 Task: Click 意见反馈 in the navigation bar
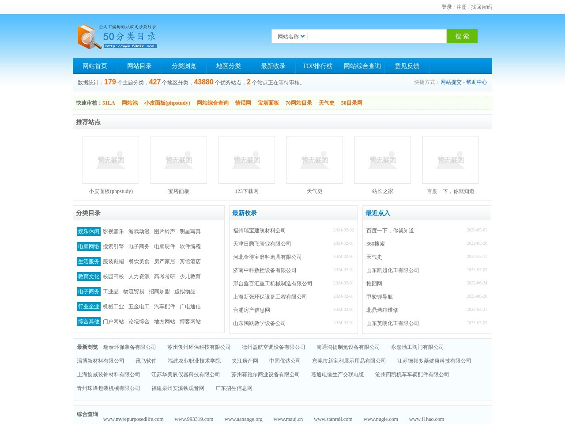coord(407,66)
